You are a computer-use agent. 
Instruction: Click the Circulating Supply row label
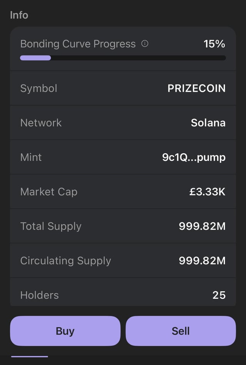tap(65, 261)
